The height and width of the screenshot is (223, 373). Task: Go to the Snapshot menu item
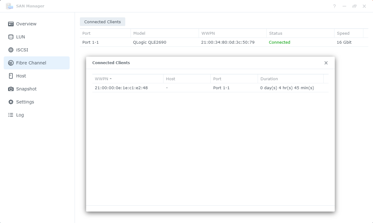click(26, 89)
